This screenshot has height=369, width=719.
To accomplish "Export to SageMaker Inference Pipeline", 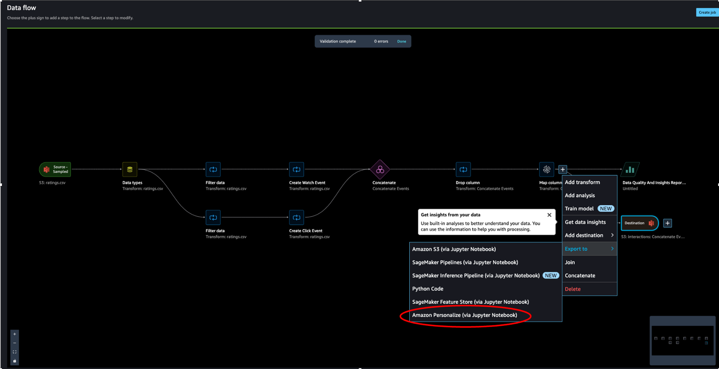I will point(486,275).
